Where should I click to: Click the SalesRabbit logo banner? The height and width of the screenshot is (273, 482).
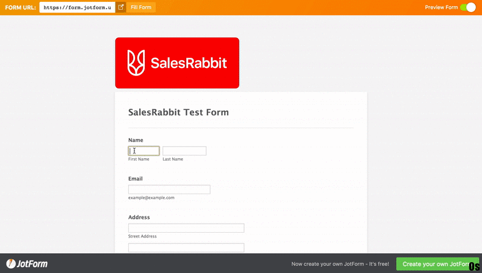tap(177, 63)
